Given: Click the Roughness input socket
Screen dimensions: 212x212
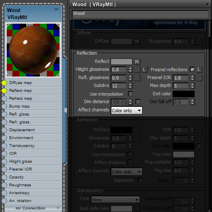Looking at the screenshot, I should pyautogui.click(x=4, y=185).
